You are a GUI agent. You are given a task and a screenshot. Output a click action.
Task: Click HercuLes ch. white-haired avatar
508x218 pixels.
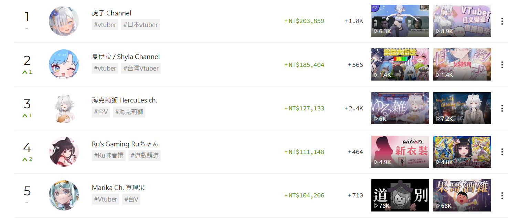coord(64,108)
